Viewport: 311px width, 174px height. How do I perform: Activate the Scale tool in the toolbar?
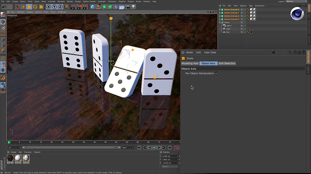pyautogui.click(x=29, y=7)
